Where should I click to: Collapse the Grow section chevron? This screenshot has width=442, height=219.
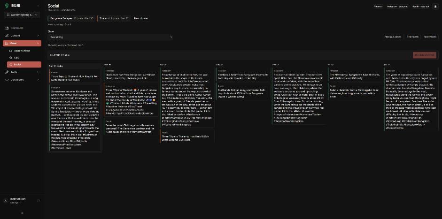click(x=38, y=43)
